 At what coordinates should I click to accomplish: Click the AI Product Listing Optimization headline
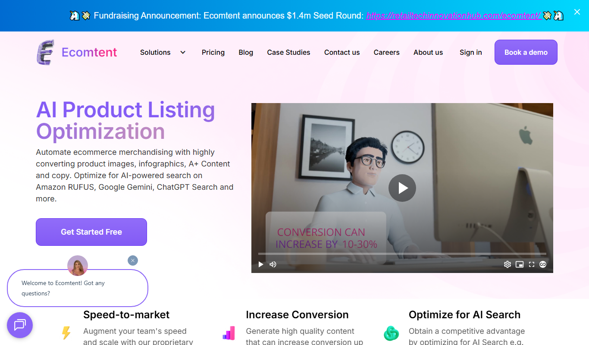pyautogui.click(x=125, y=120)
